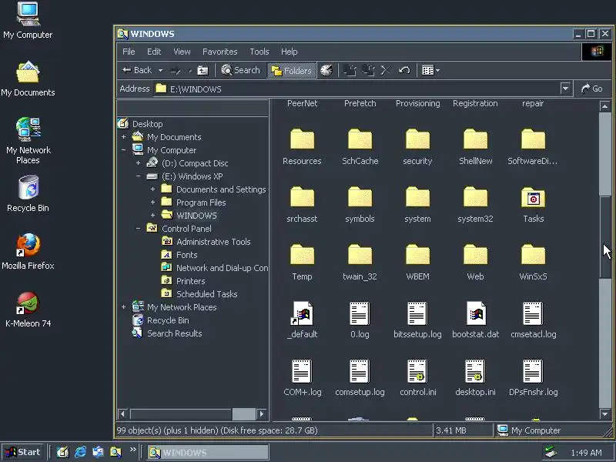Image resolution: width=616 pixels, height=462 pixels.
Task: Toggle the Folders pane button
Action: coord(292,70)
